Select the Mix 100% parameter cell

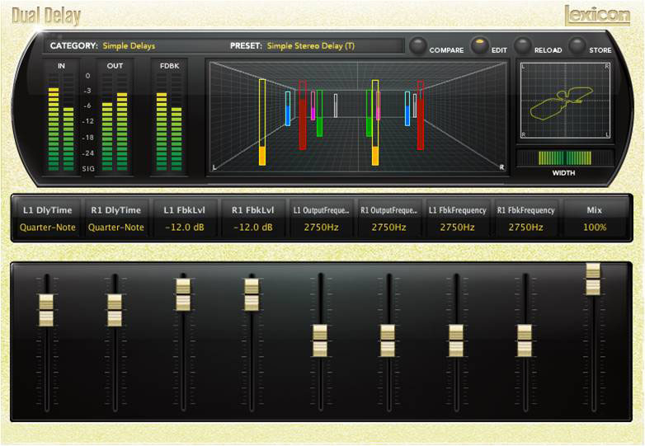(x=595, y=218)
